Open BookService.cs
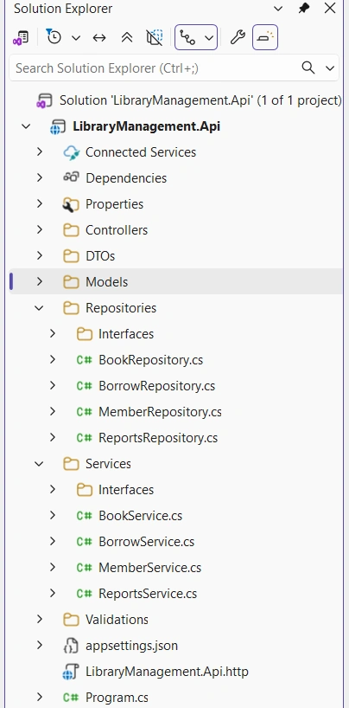This screenshot has height=708, width=349. click(140, 516)
